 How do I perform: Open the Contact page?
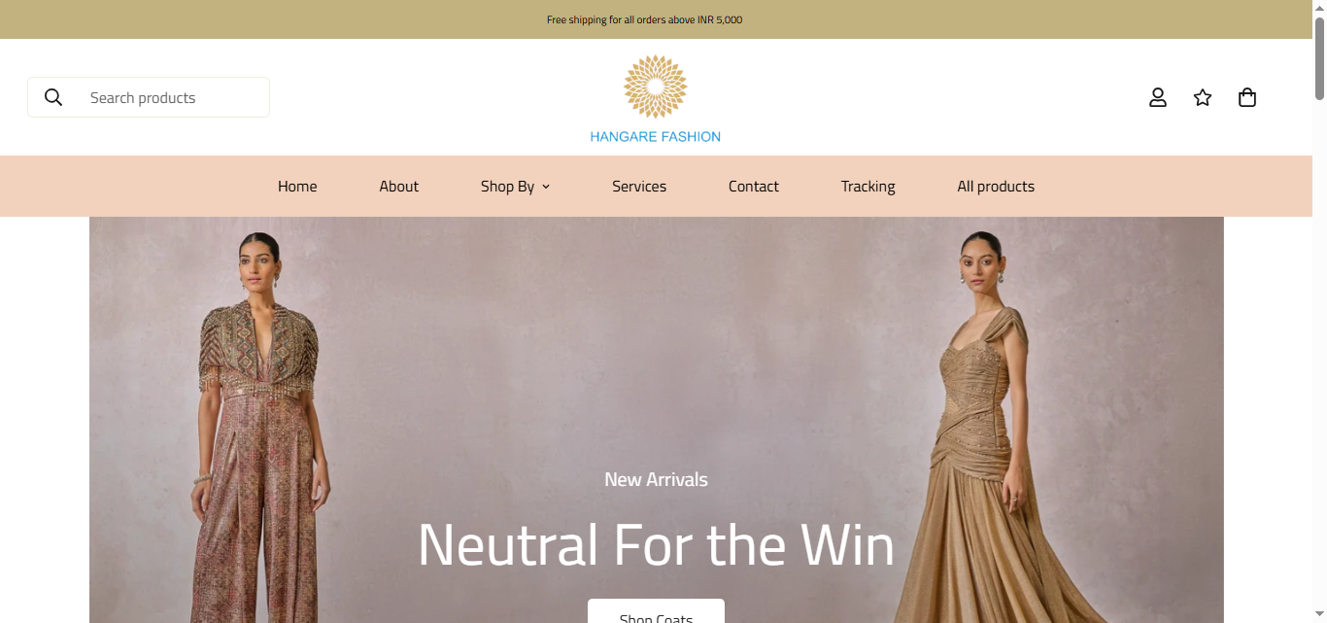tap(754, 187)
